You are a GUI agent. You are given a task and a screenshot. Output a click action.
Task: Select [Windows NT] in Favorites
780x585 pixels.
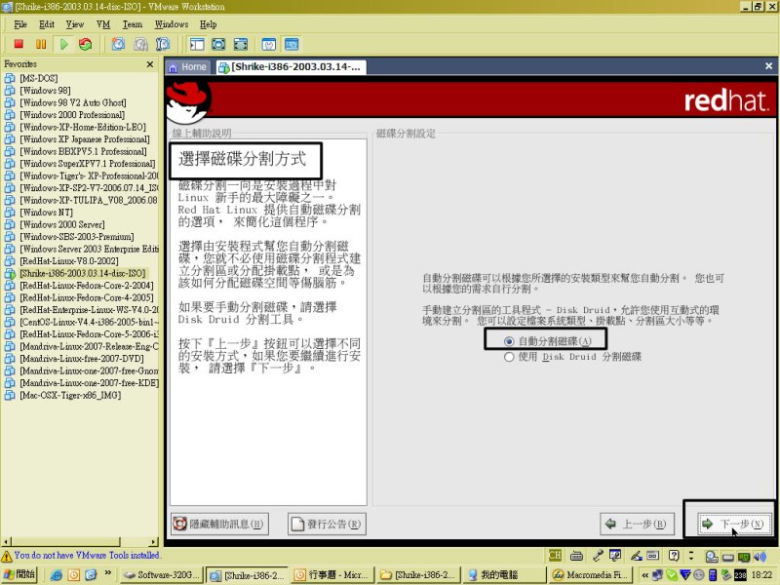(x=46, y=213)
